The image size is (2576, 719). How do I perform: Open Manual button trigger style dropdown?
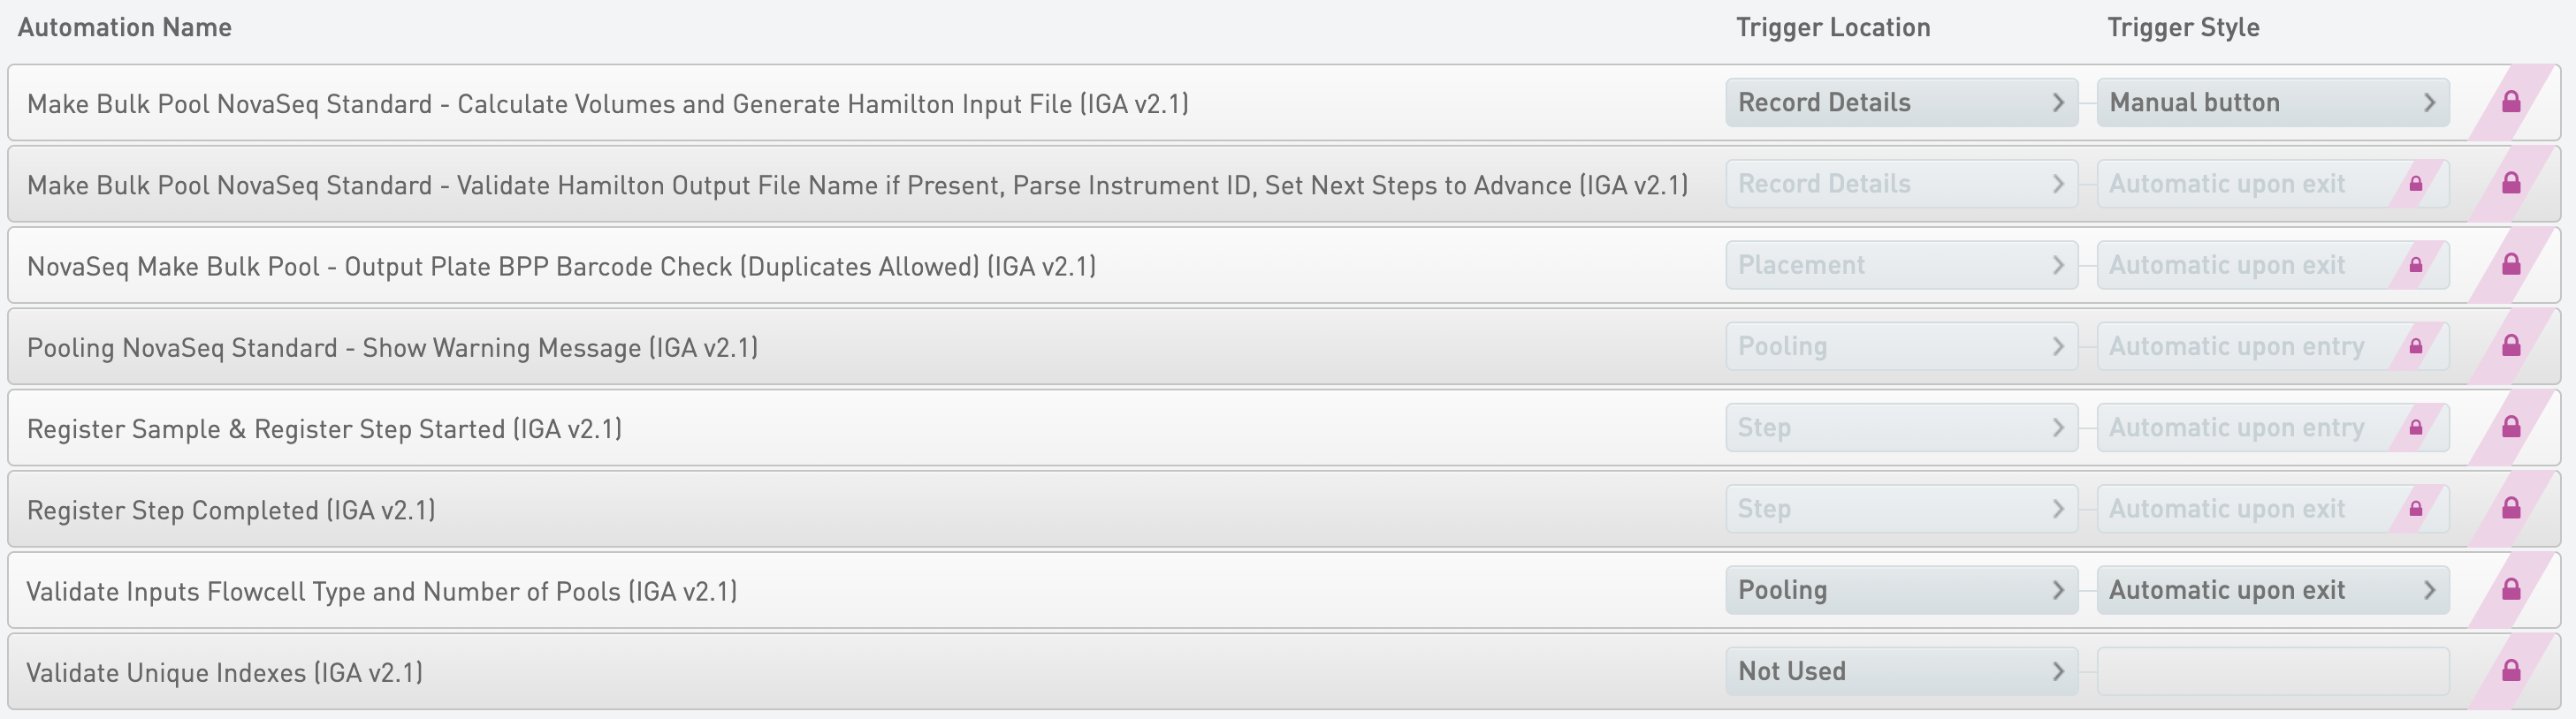pyautogui.click(x=2272, y=102)
